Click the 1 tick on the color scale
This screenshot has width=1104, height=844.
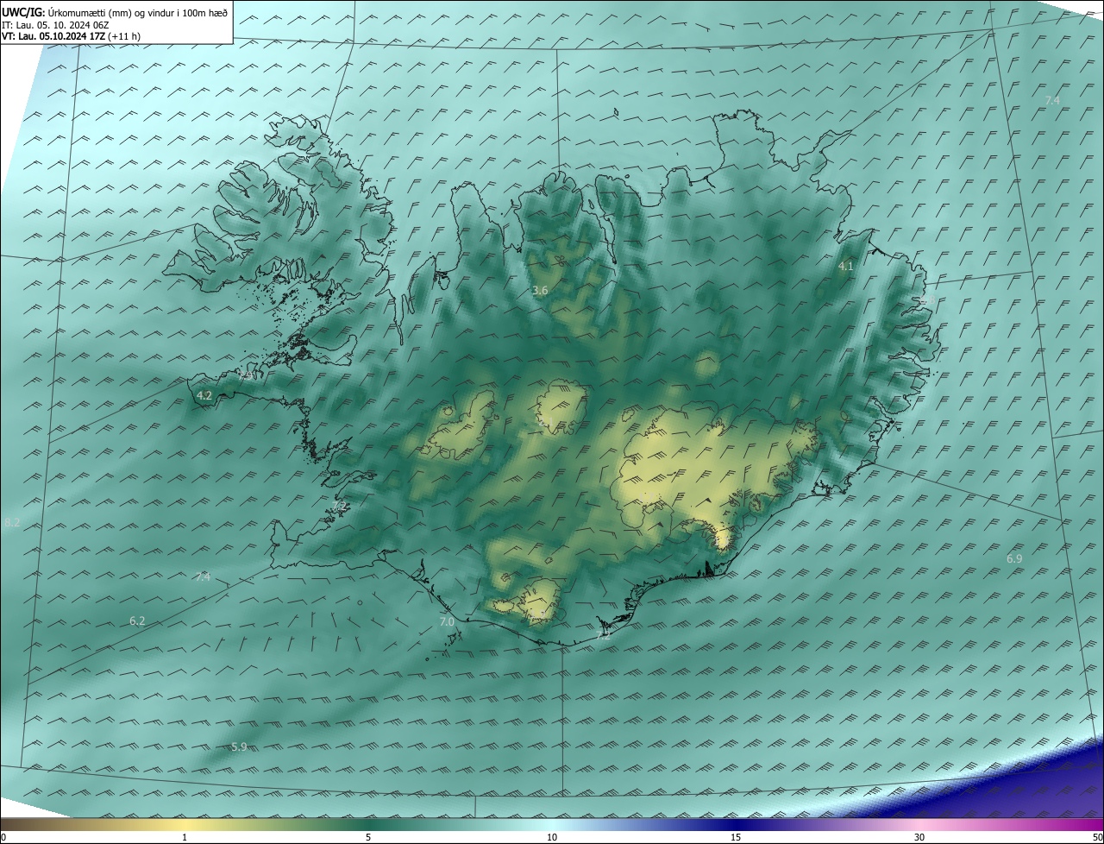(185, 837)
